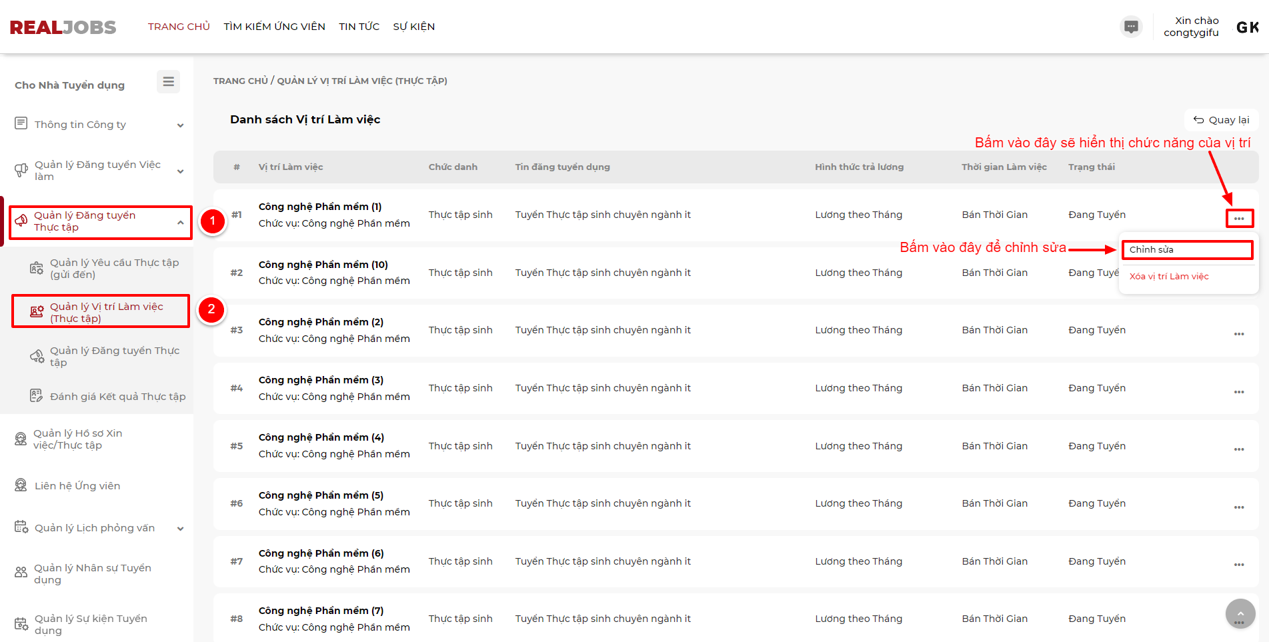Click the Thông tin Công ty document icon
Viewport: 1269px width, 642px height.
21,124
